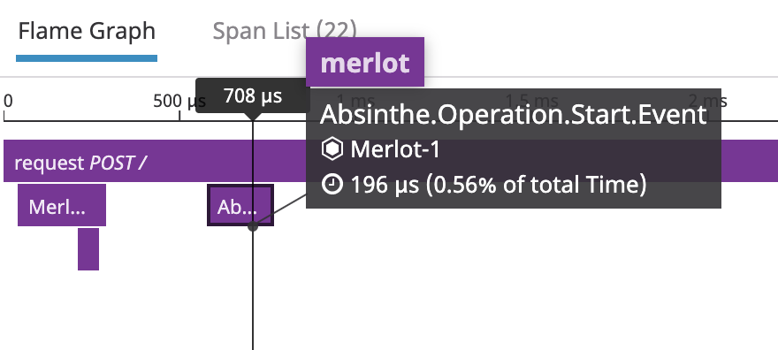
Task: Select the small unlabeled span under Merl...
Action: point(88,249)
